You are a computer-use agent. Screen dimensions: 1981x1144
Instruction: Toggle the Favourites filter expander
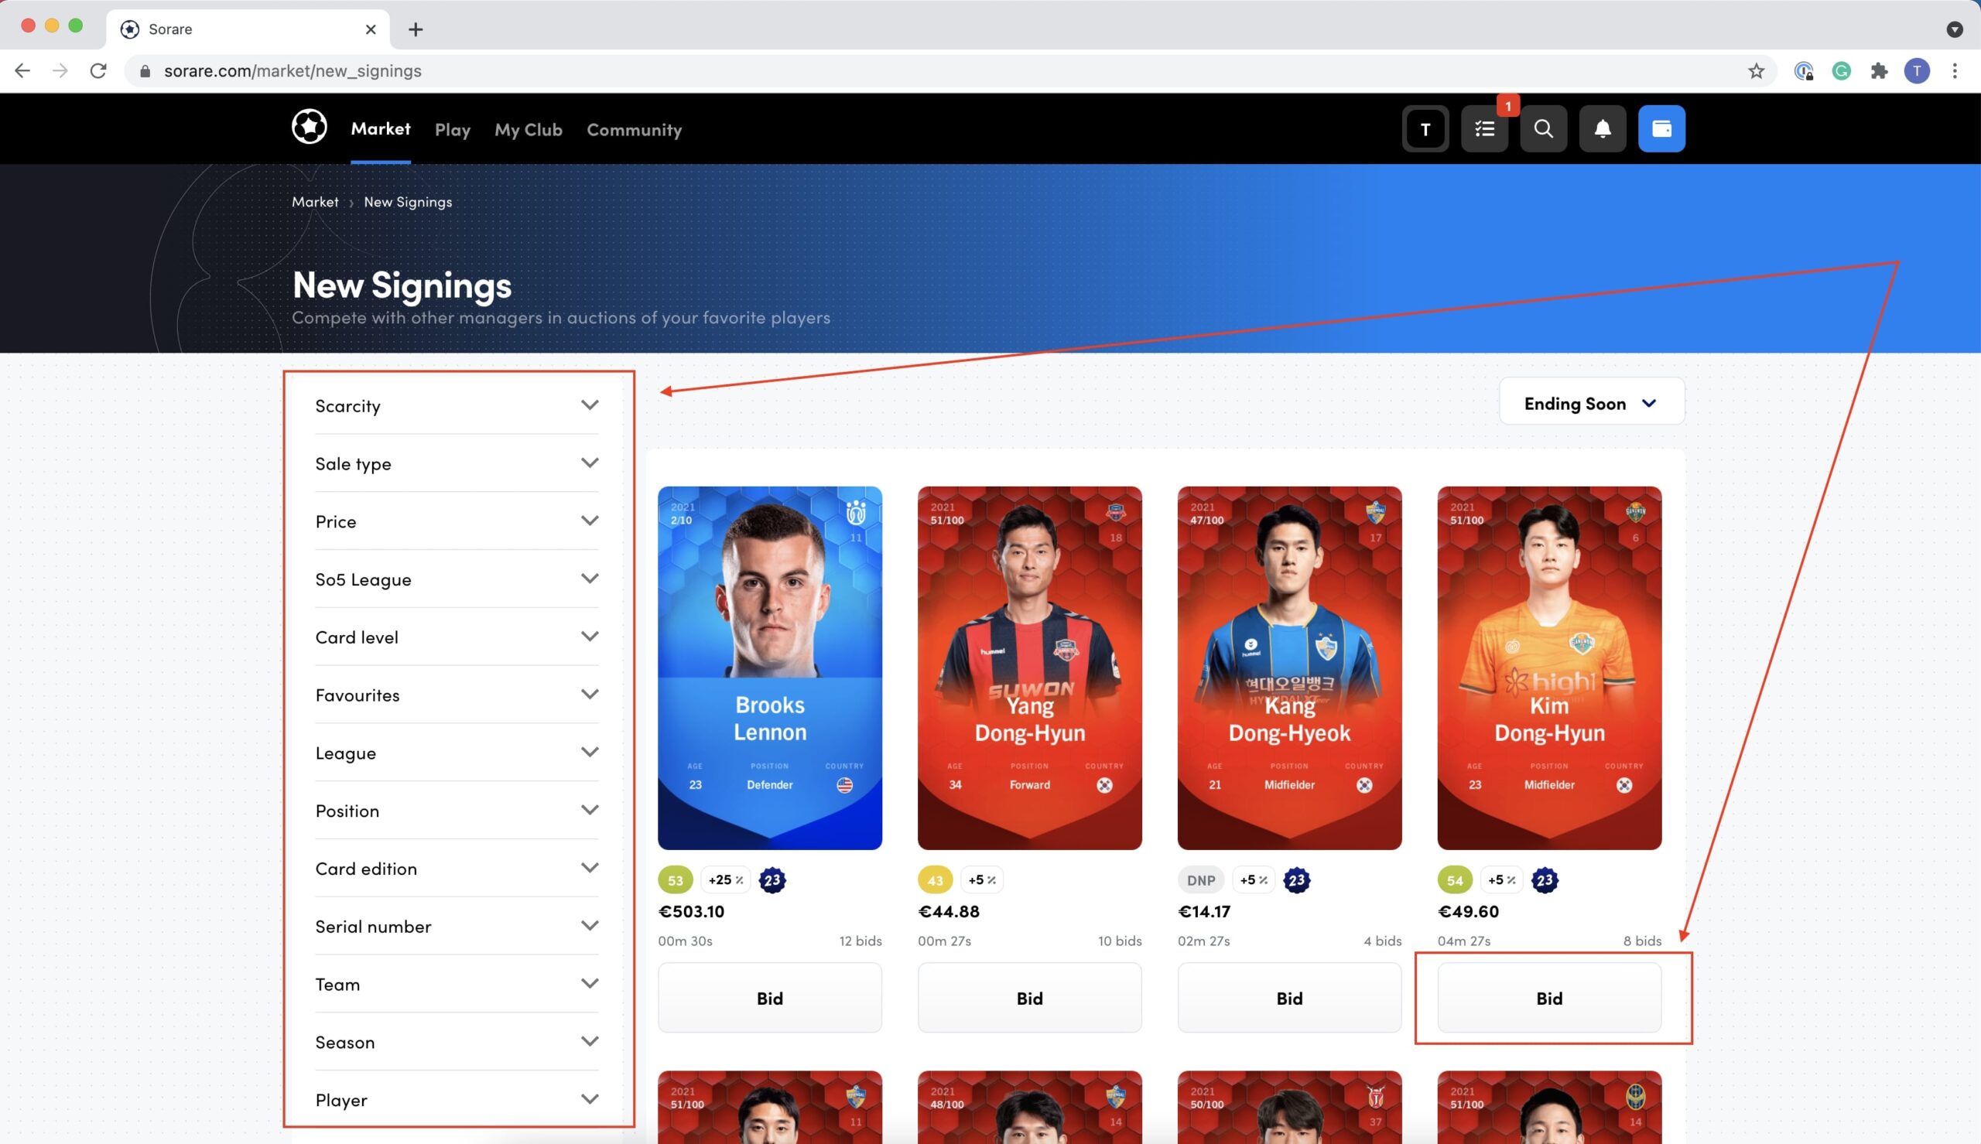point(455,693)
